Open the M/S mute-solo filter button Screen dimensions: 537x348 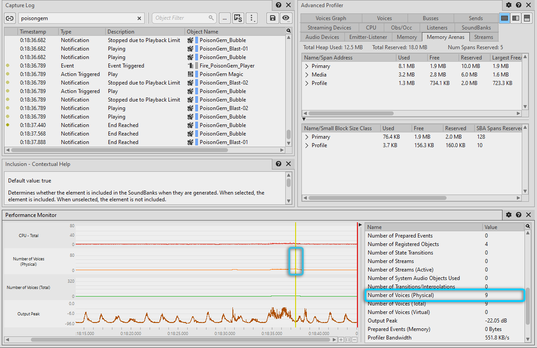pyautogui.click(x=238, y=18)
